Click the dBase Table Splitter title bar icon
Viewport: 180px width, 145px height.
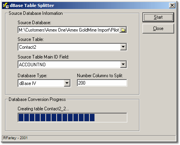6,5
